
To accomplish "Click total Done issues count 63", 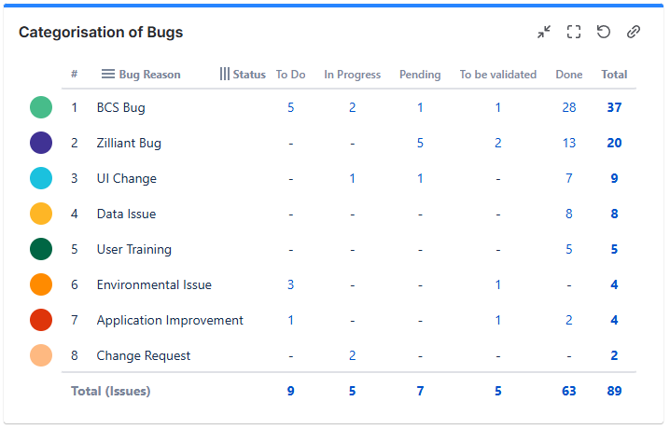I will pyautogui.click(x=568, y=391).
